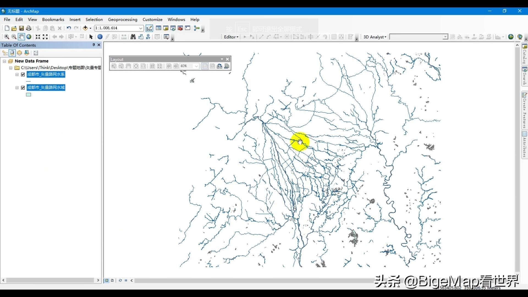Image resolution: width=528 pixels, height=297 pixels.
Task: Click the ArcToolbox icon on the Standard toolbar
Action: point(180,28)
